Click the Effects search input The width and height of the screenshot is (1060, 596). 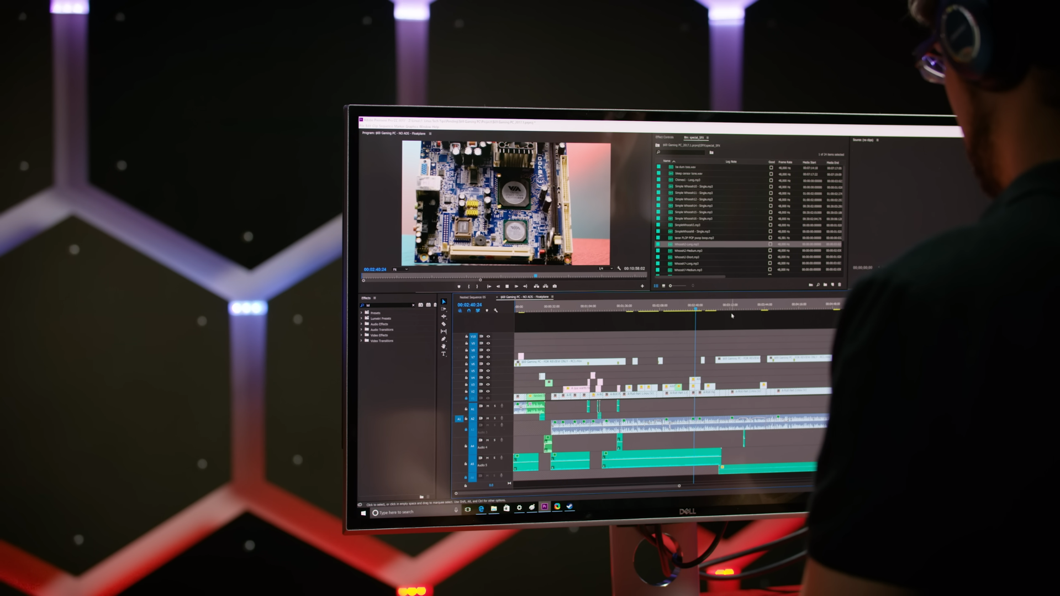coord(388,305)
